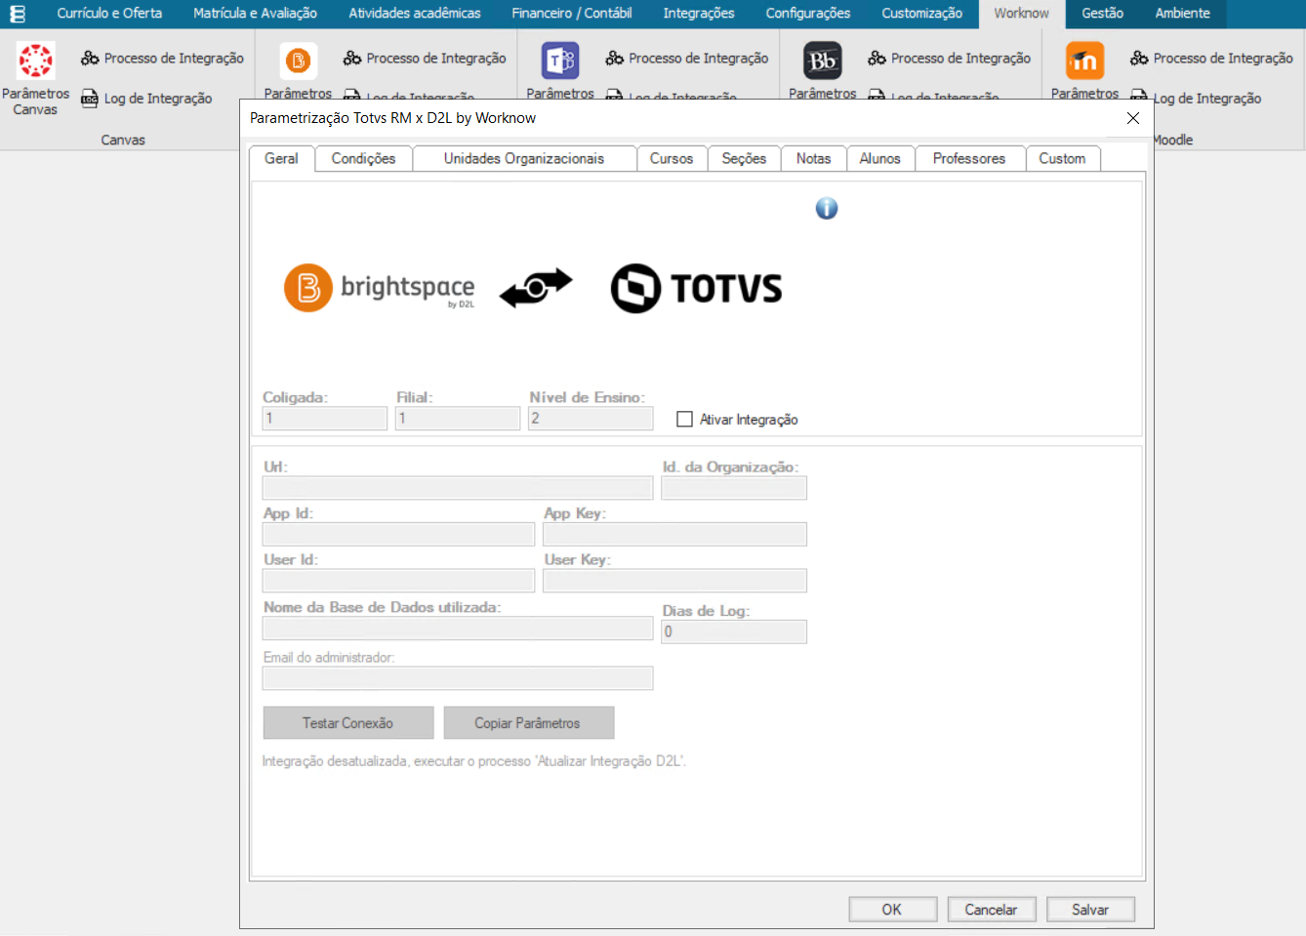
Task: Click the Parâmetros Canvas icon
Action: pyautogui.click(x=36, y=61)
